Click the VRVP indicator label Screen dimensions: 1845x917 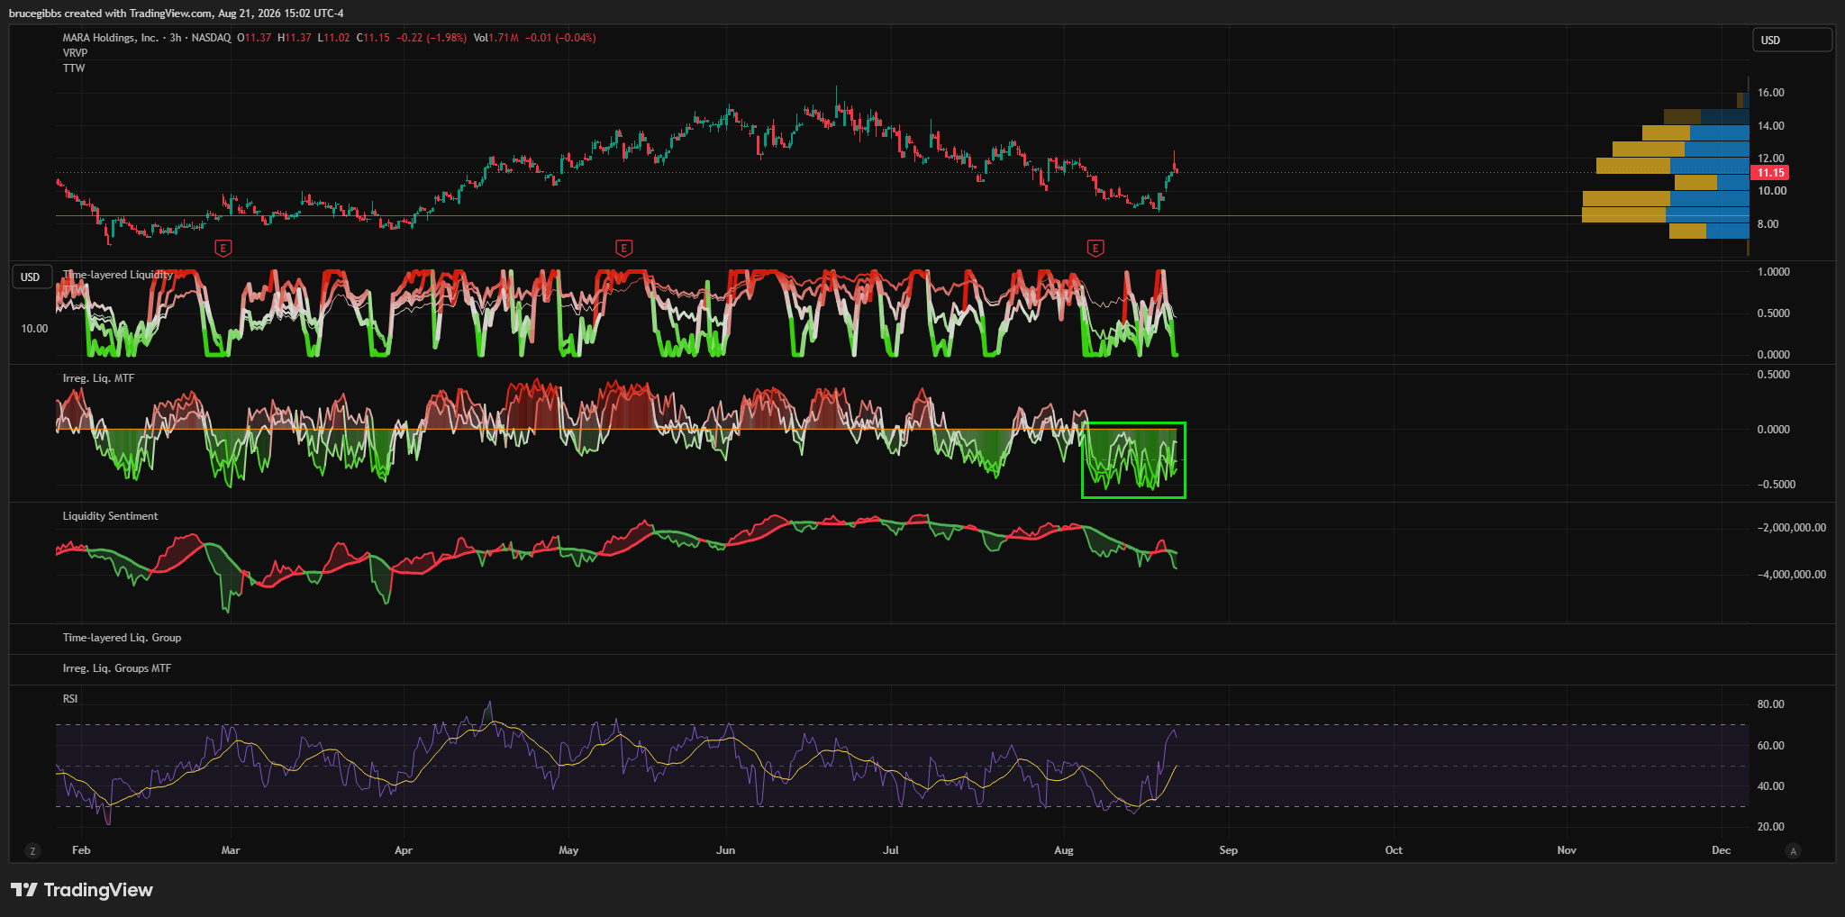[x=76, y=53]
